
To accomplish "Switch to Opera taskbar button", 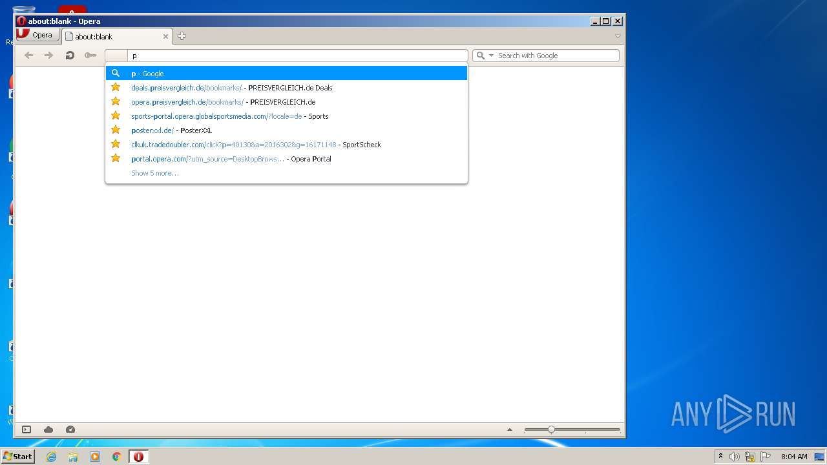I will click(x=138, y=457).
